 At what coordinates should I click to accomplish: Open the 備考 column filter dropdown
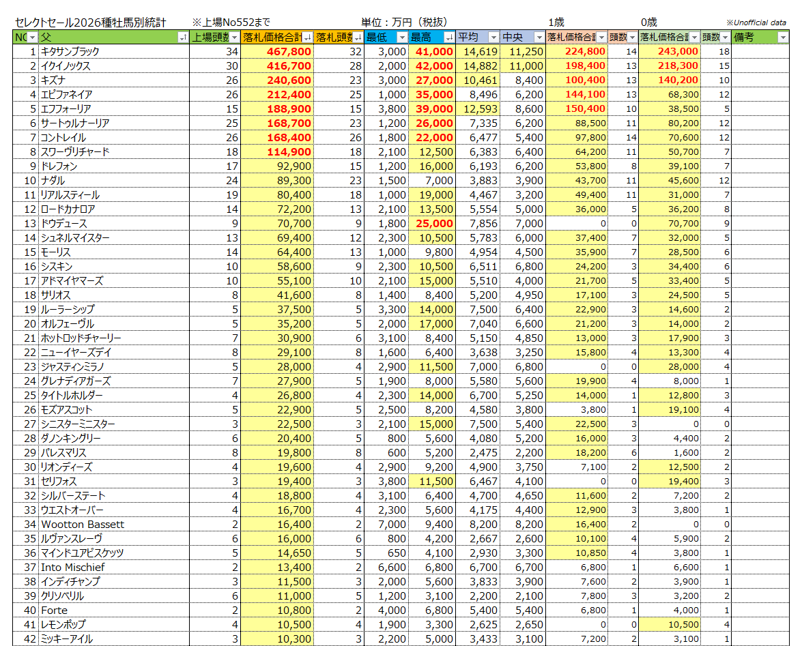click(783, 38)
